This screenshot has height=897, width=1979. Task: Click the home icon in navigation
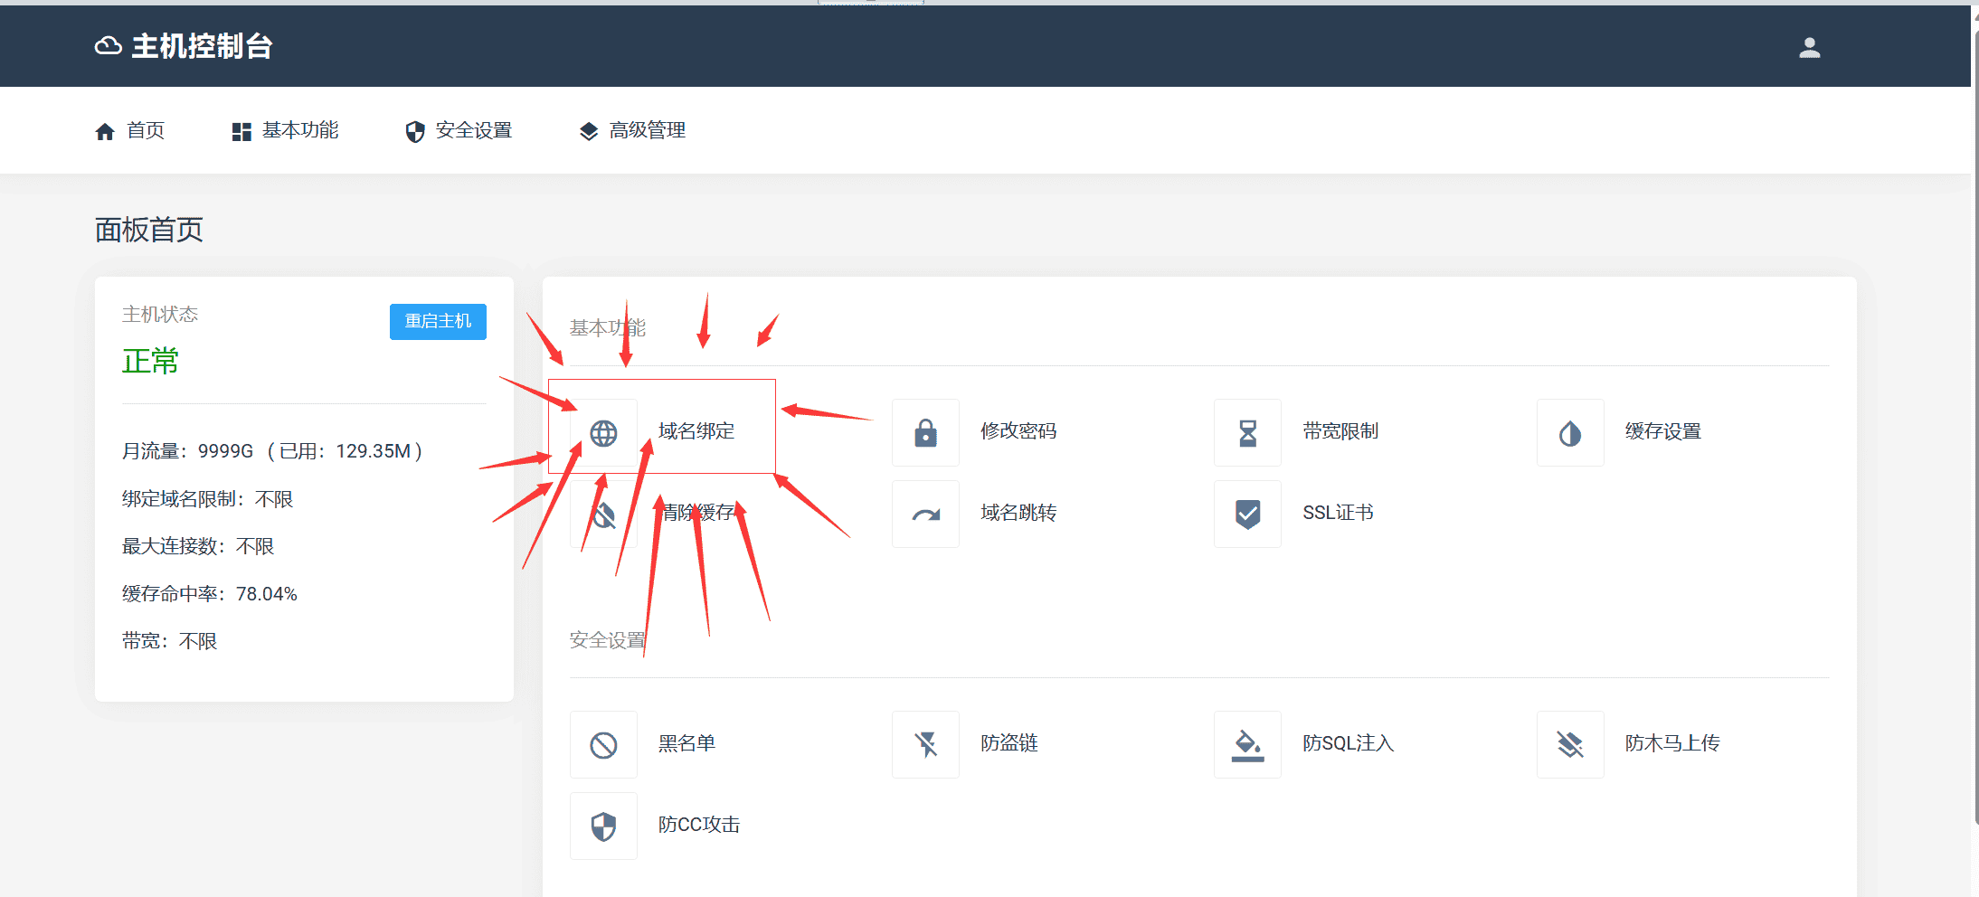pos(105,132)
